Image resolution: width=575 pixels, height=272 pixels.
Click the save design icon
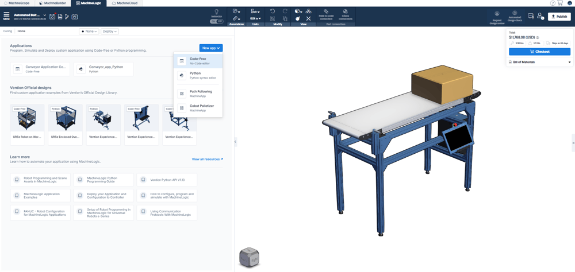pos(52,17)
